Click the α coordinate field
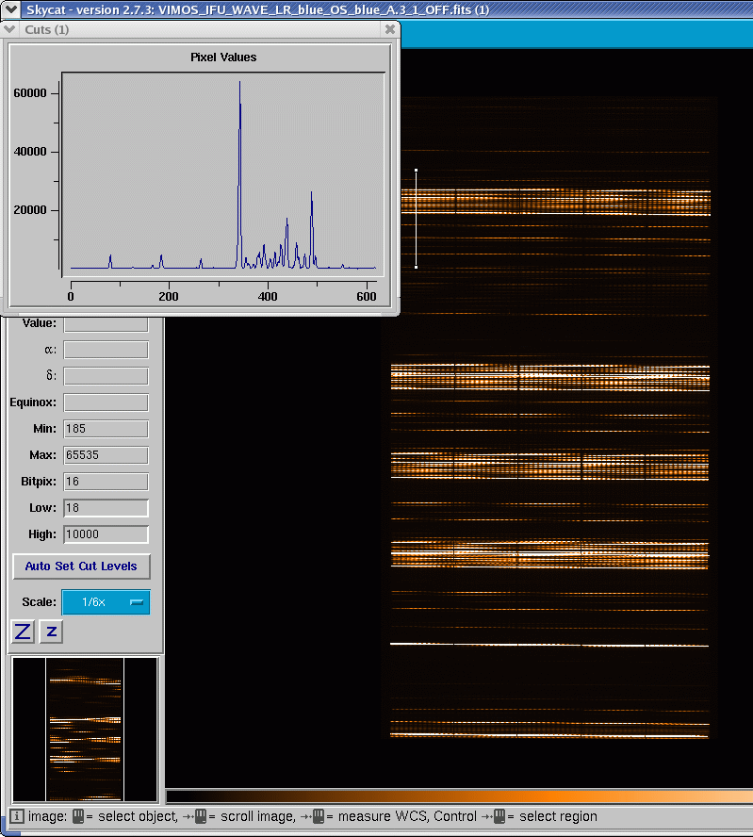This screenshot has height=837, width=753. [106, 351]
